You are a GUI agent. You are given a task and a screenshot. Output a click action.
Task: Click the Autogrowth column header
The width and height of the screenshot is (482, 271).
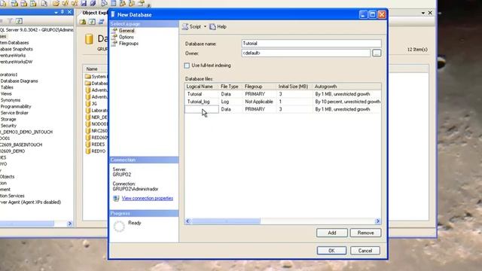click(346, 87)
